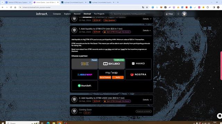
Task: Click the mySwap Go to Protocol button
Action: click(105, 77)
